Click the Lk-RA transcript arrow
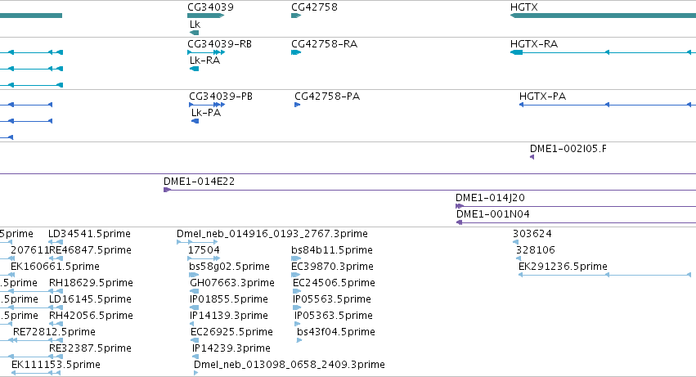Viewport: 696px width, 377px height. coord(194,69)
